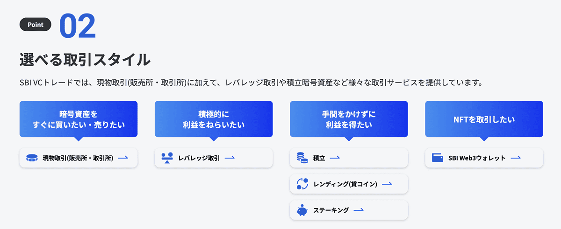The height and width of the screenshot is (229, 561).
Task: Click the lending circular-arrows icon
Action: tap(302, 184)
